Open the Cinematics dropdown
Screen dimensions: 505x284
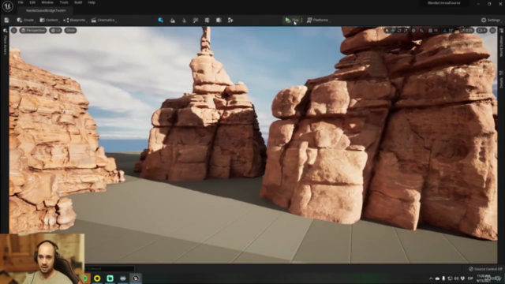tap(103, 21)
